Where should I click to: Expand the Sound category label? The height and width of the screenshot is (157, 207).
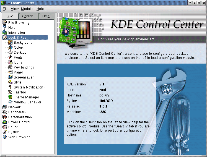(x=13, y=127)
